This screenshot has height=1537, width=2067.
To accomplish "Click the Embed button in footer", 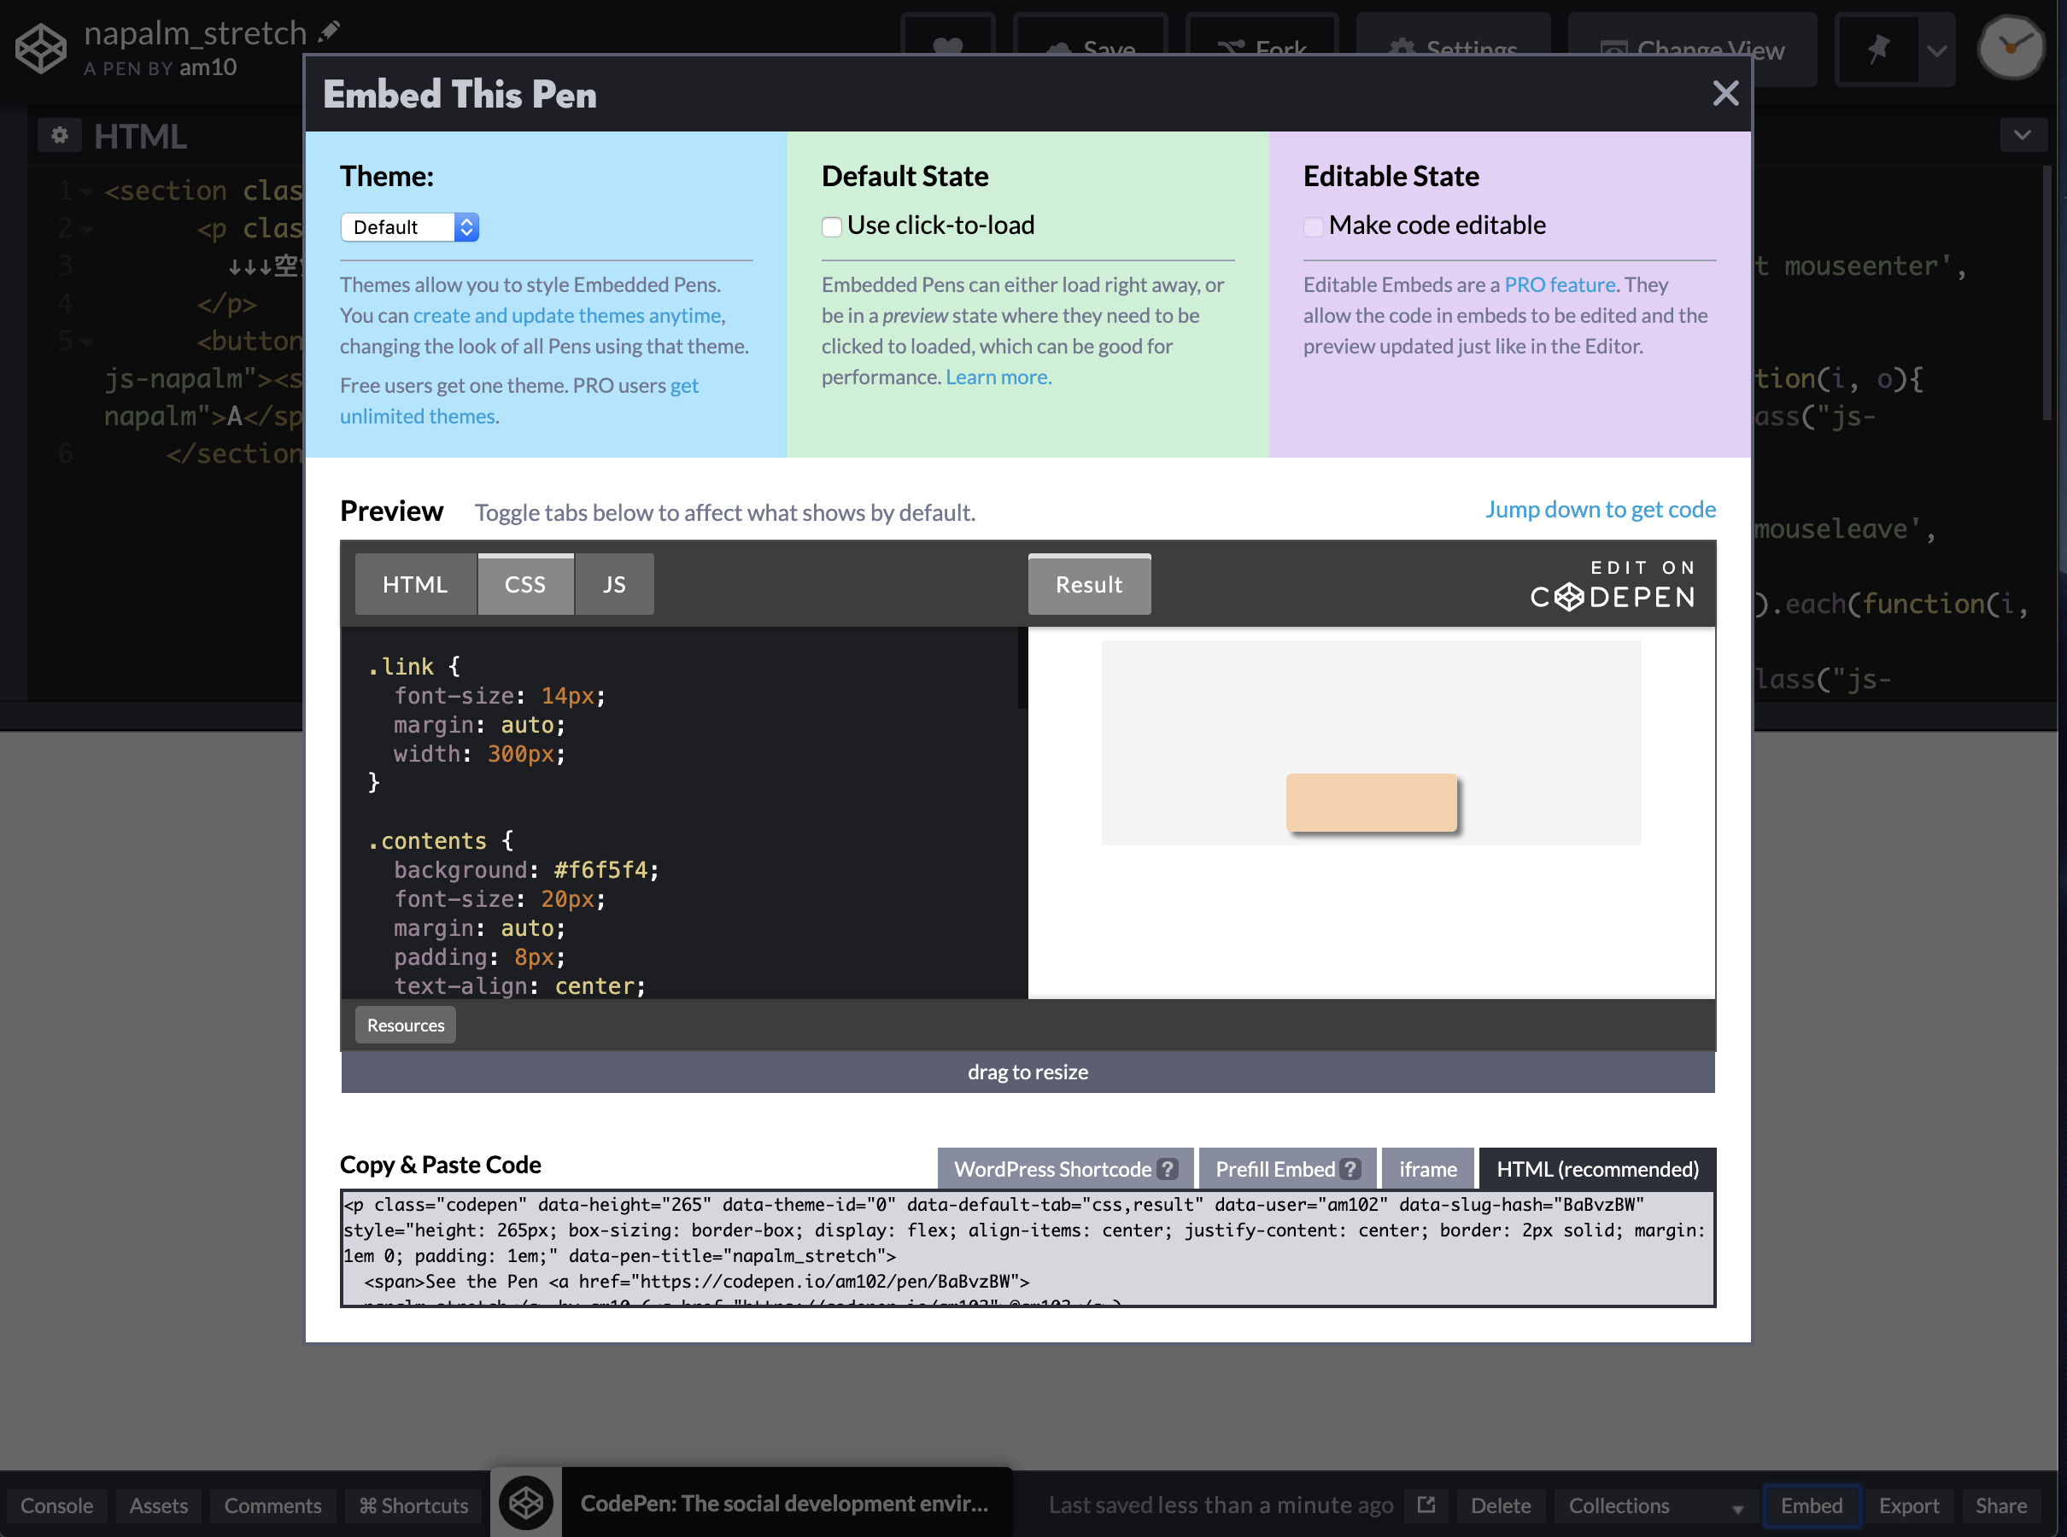I will coord(1811,1505).
